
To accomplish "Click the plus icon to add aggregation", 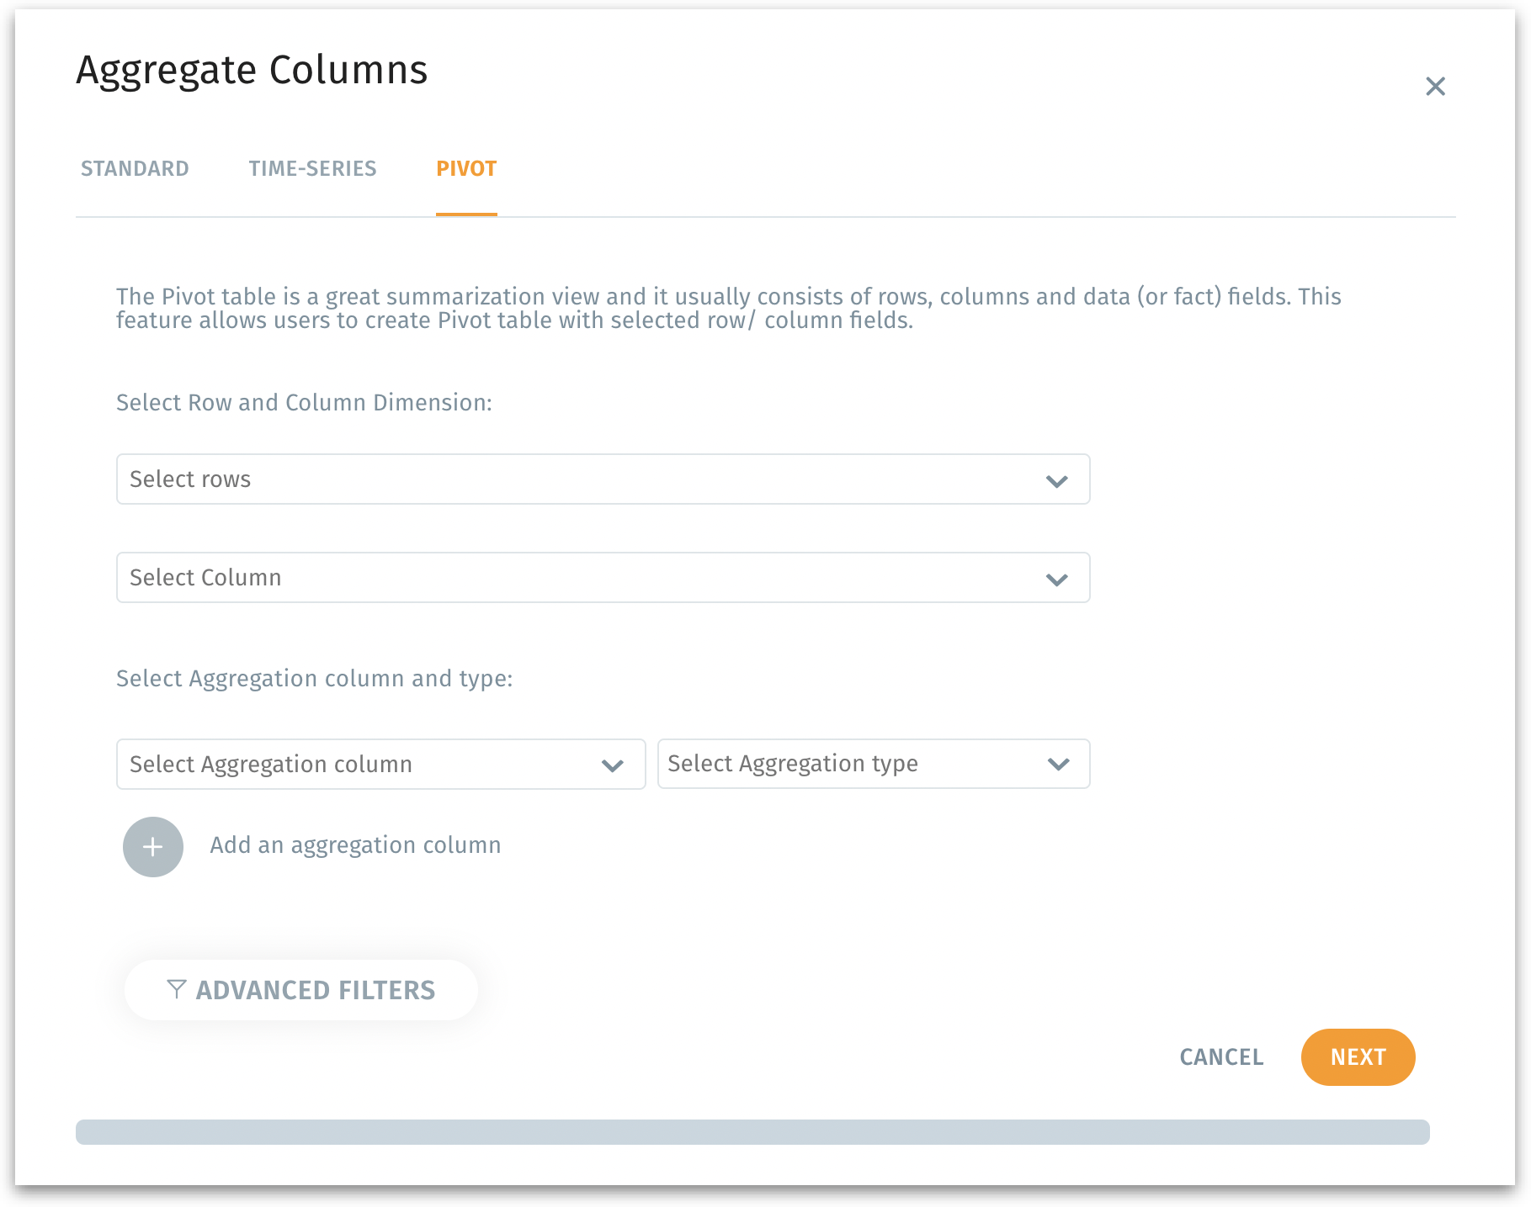I will pos(153,847).
